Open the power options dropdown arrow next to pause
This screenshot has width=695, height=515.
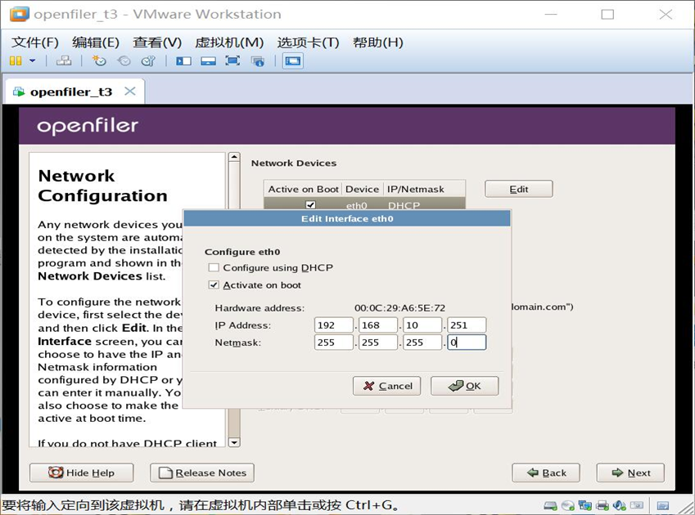[33, 60]
